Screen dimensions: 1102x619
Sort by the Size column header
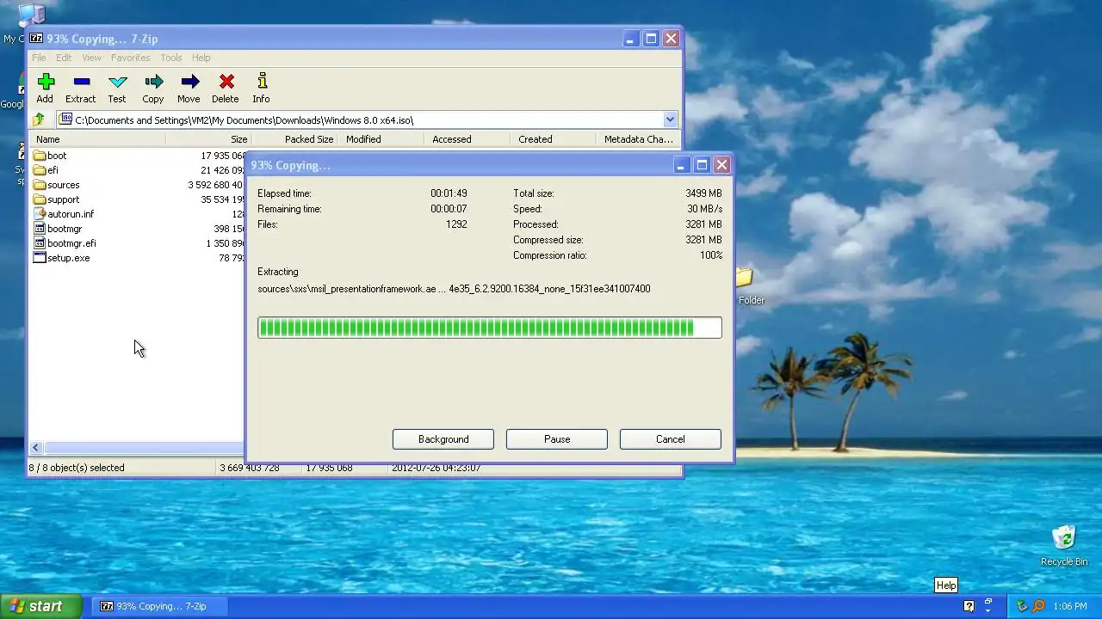(x=208, y=139)
